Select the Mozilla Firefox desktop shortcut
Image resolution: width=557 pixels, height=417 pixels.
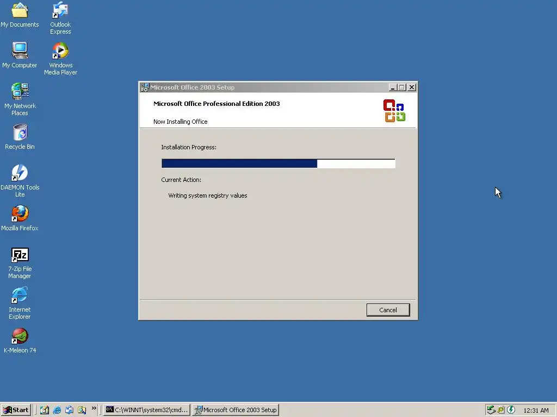pos(20,218)
